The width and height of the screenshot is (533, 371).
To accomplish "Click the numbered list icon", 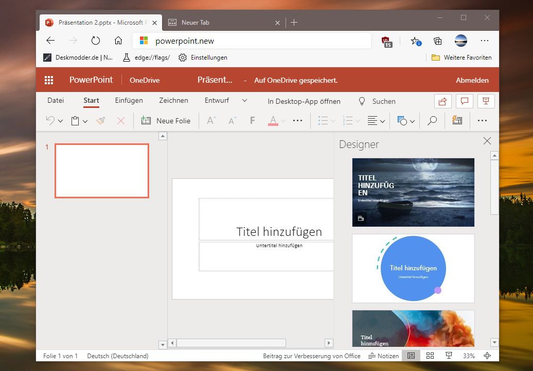I will (348, 121).
